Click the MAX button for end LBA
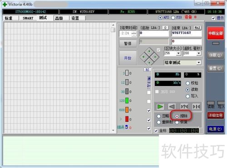227x168 pixels. tap(197, 28)
